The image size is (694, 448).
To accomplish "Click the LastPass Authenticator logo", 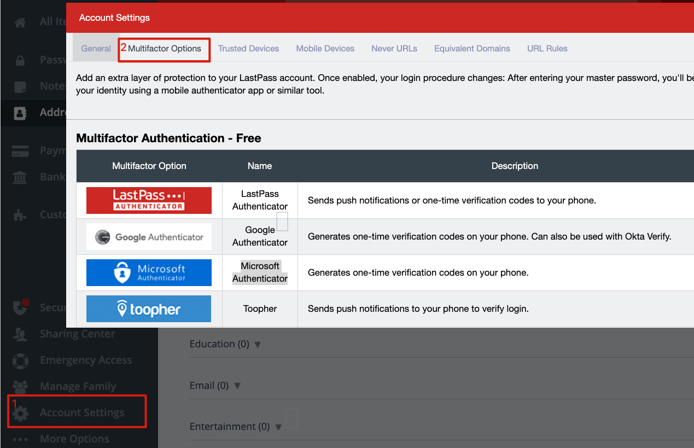I will [149, 200].
